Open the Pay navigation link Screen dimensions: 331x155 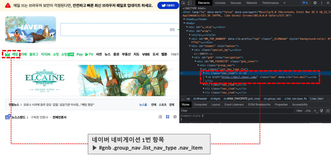pos(80,54)
